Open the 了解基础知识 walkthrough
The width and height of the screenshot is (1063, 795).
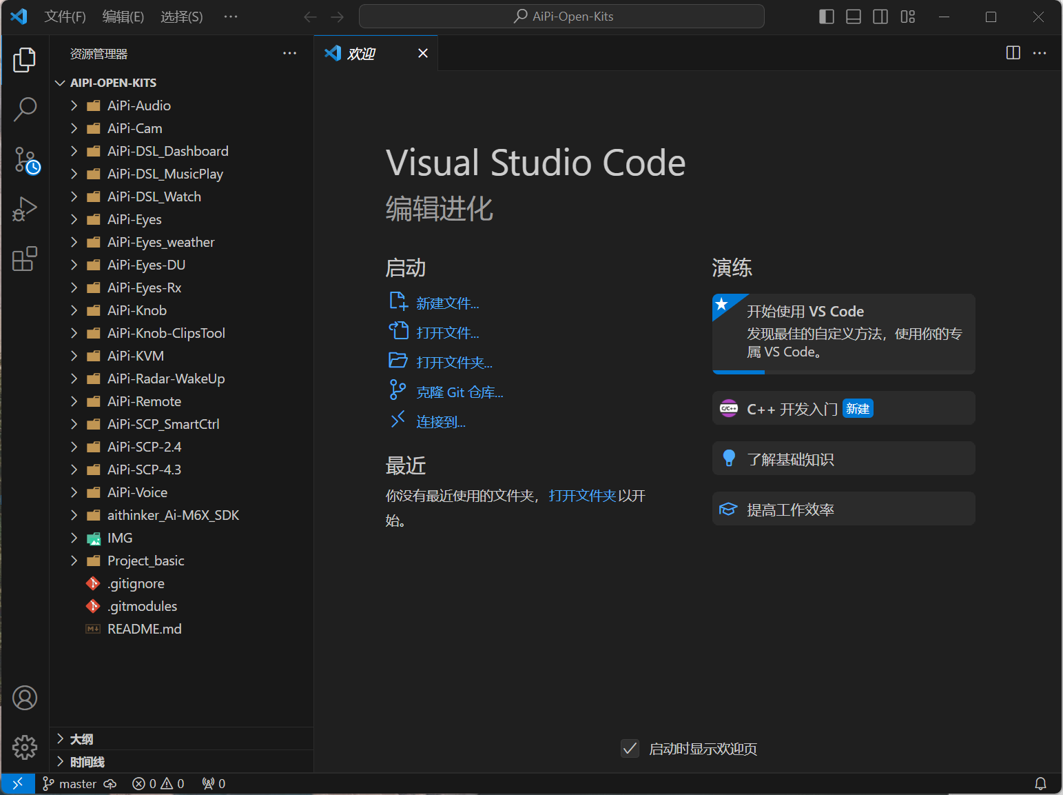click(x=844, y=459)
